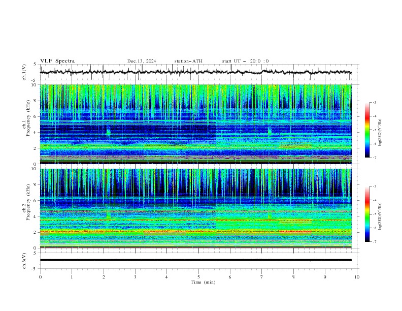This screenshot has height=311, width=402.
Task: Click the "4" kHz tick on ch.2 frequency axis
Action: [36, 216]
